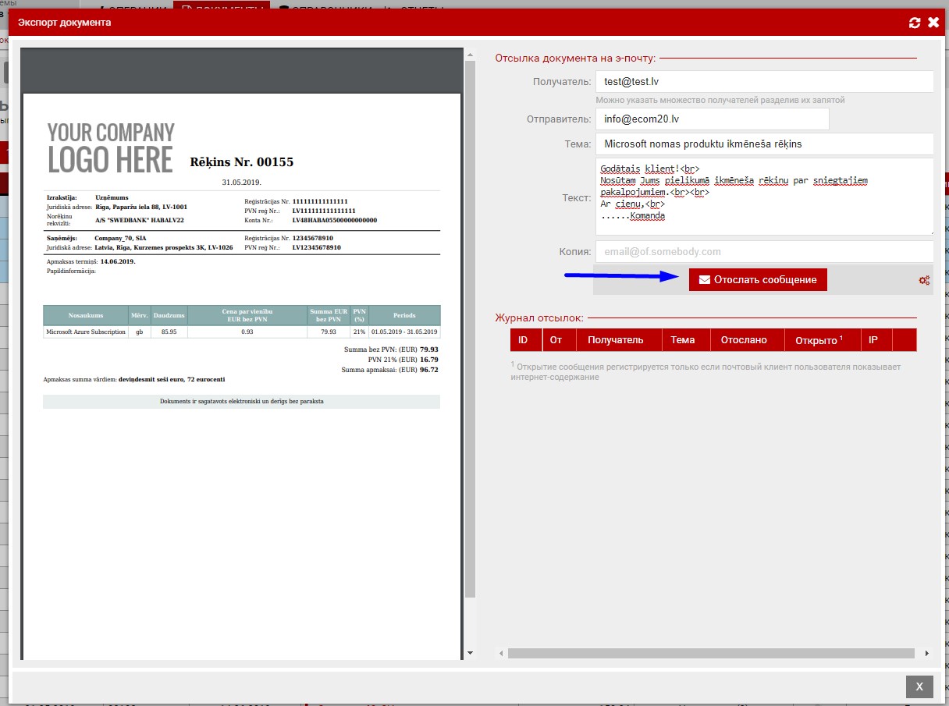
Task: Click the ID column header in the journal
Action: coord(523,340)
